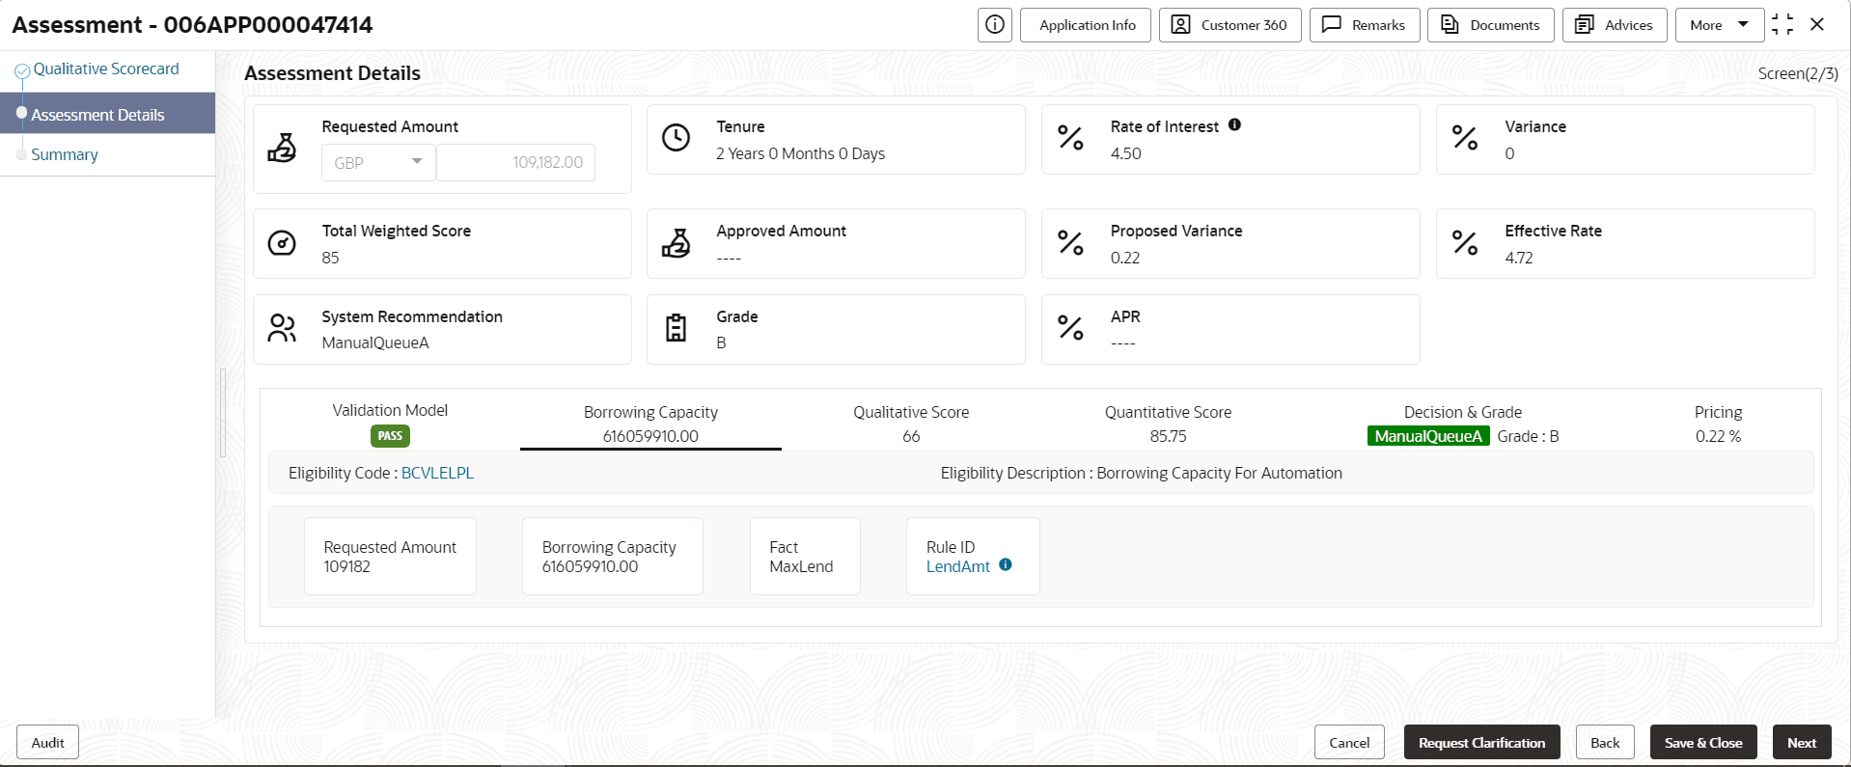Open the Decision & Grade tab

point(1462,425)
